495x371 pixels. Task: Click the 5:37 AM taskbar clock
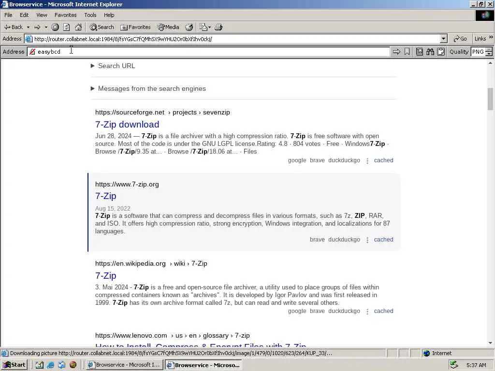point(476,365)
